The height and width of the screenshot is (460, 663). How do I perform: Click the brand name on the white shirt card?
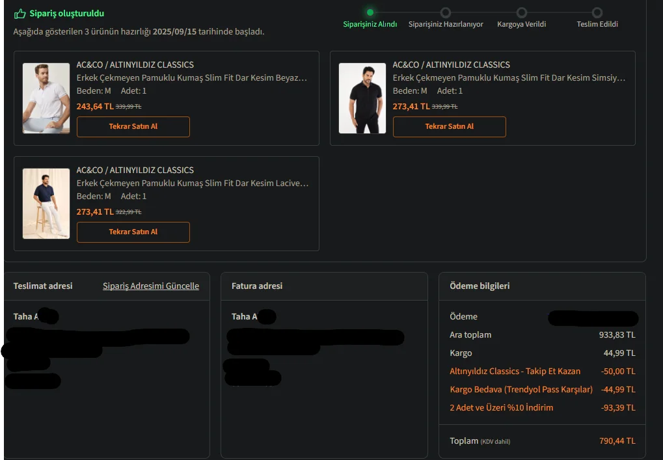(135, 64)
